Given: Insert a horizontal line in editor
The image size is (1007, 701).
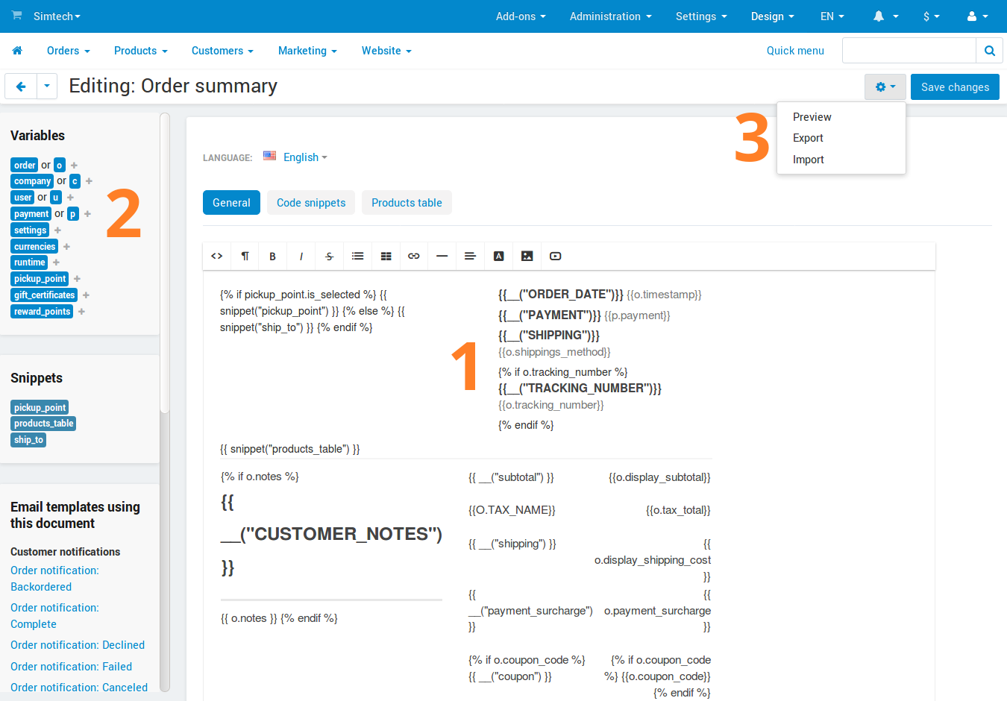Looking at the screenshot, I should click(442, 256).
